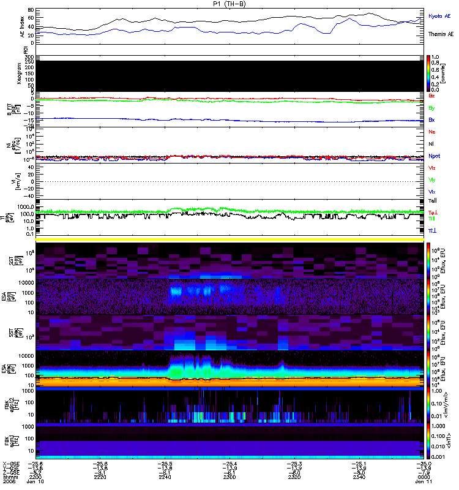Pick the blue Npot legend entry
Screen dimensions: 459x490
coord(434,156)
